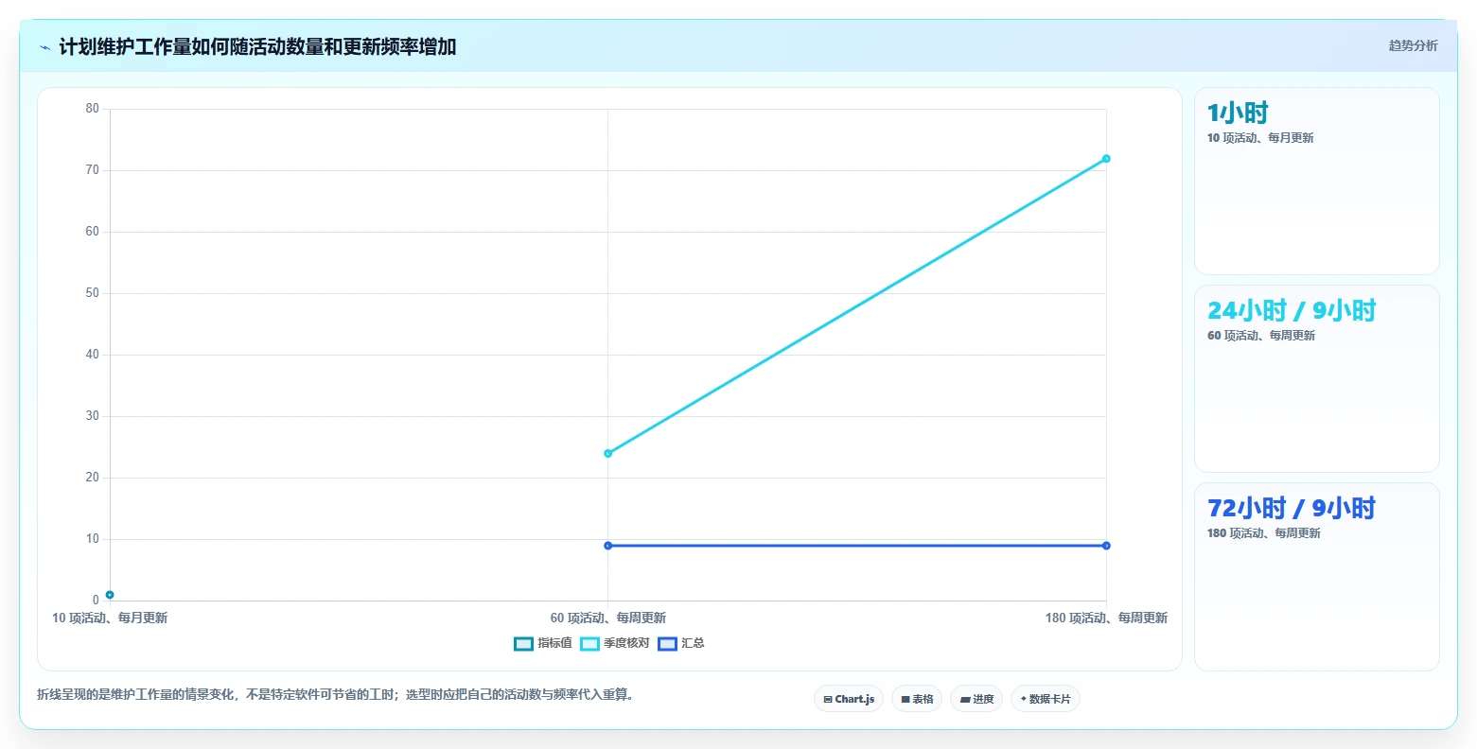Open the 24小时 / 9小时 data card
This screenshot has width=1477, height=749.
(1317, 379)
